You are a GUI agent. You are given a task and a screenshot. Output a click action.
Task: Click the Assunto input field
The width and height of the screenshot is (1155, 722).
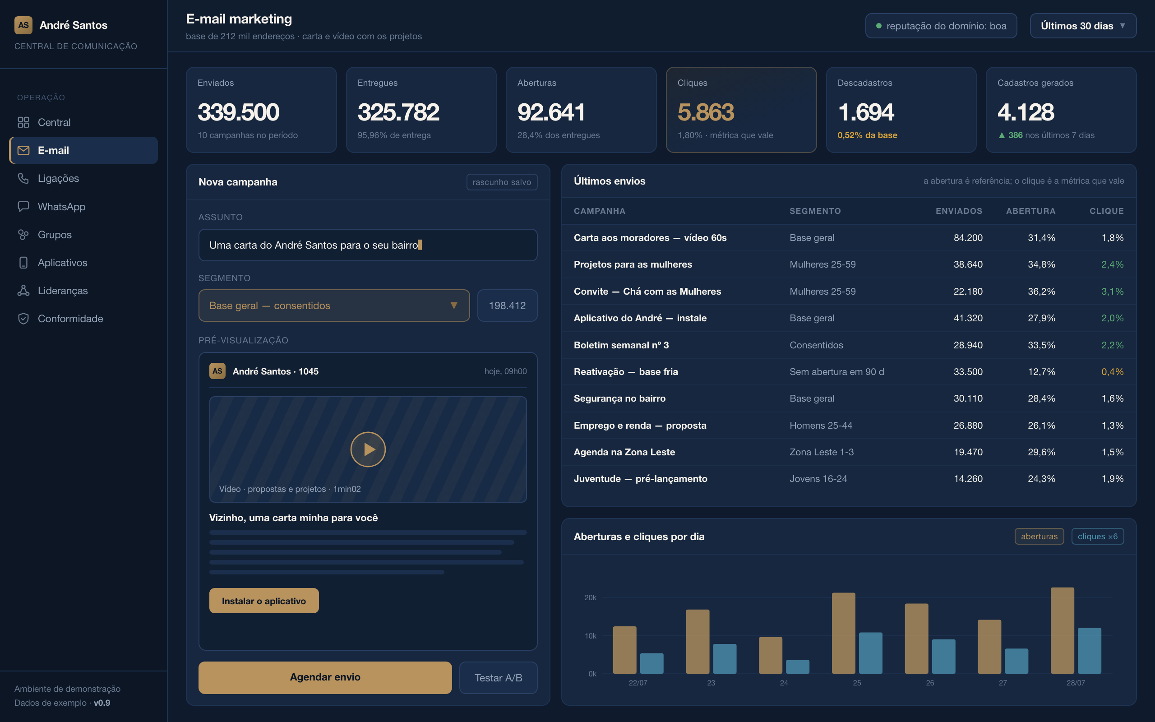point(368,245)
